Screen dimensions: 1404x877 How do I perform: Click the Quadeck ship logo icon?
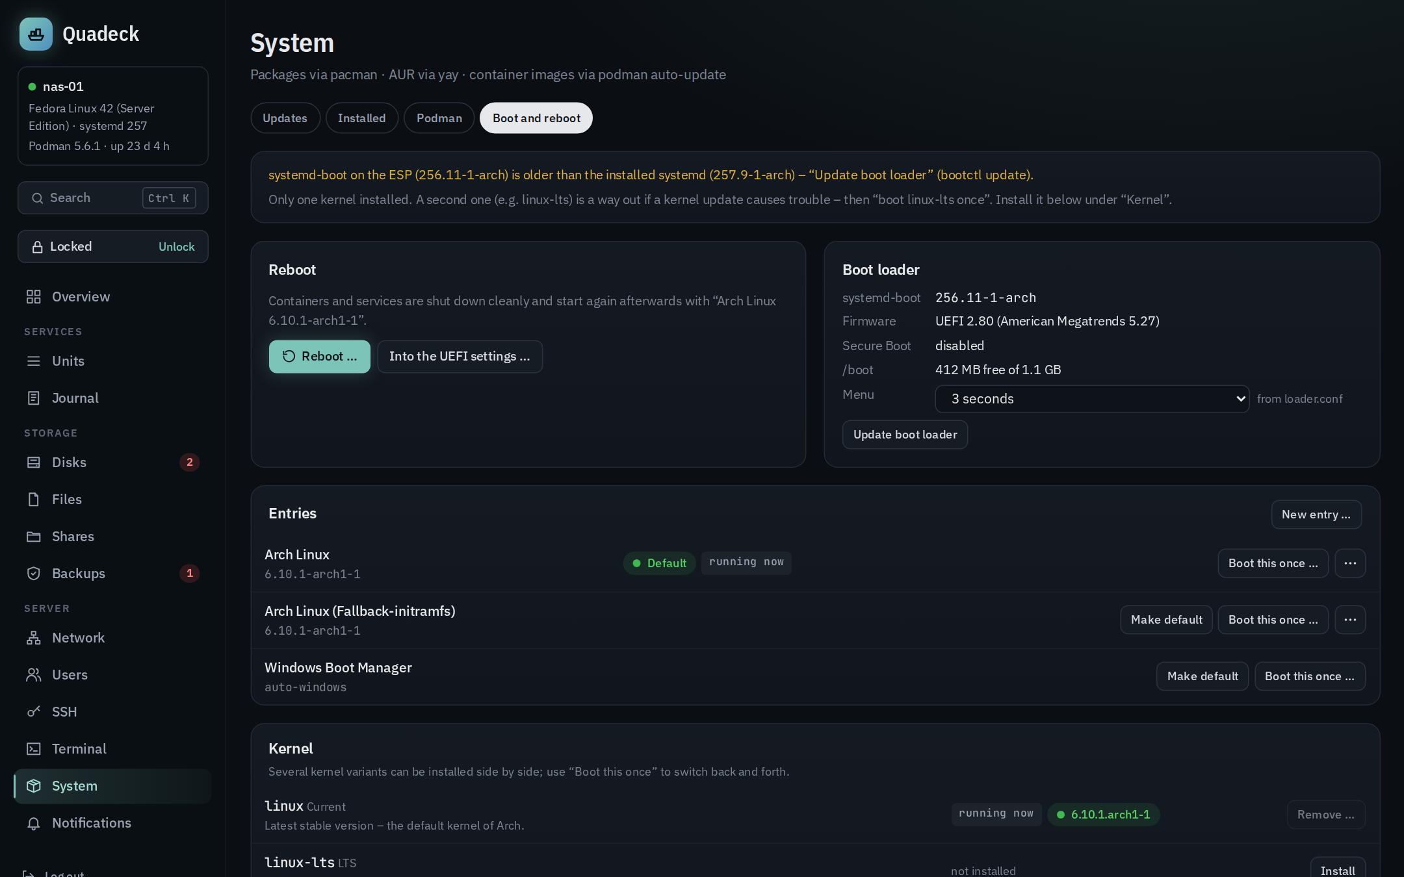pos(36,34)
